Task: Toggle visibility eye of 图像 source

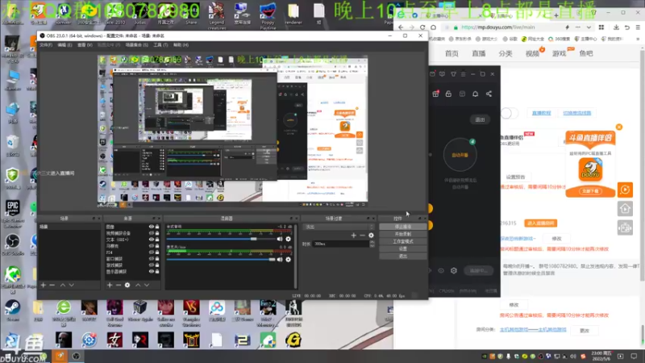Action: point(152,227)
